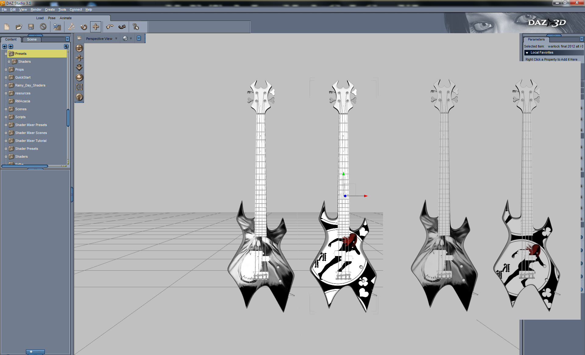Select the RMAcacia folder

pyautogui.click(x=23, y=101)
